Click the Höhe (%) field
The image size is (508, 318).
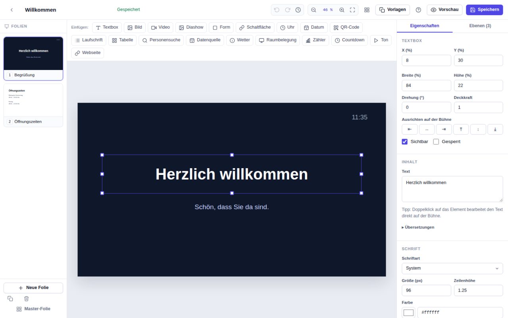tap(478, 85)
